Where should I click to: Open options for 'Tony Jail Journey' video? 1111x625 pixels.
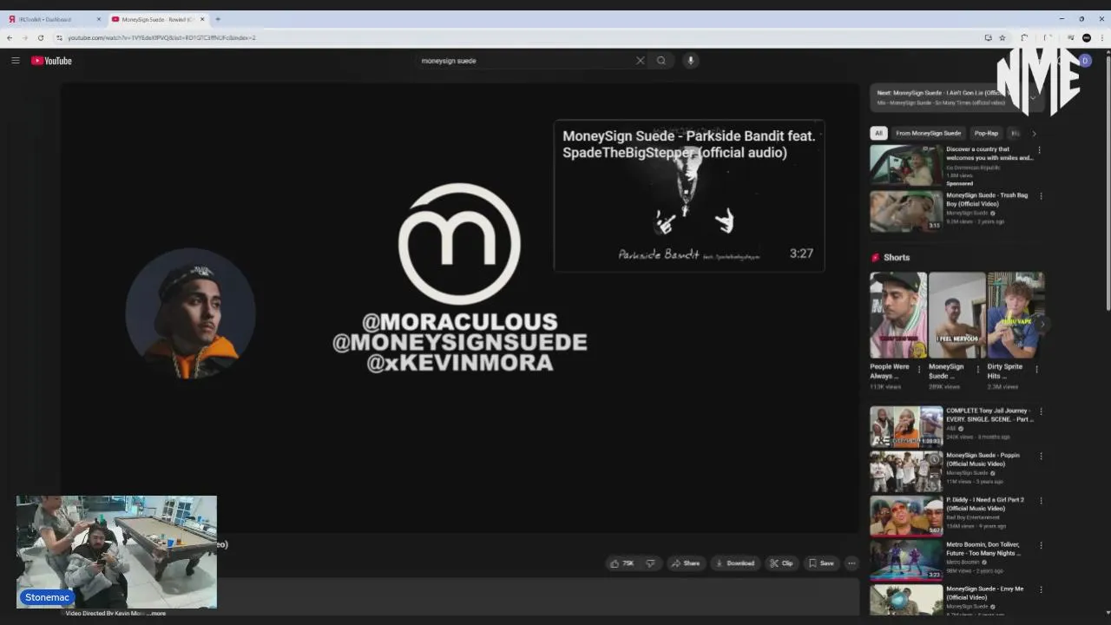point(1041,411)
